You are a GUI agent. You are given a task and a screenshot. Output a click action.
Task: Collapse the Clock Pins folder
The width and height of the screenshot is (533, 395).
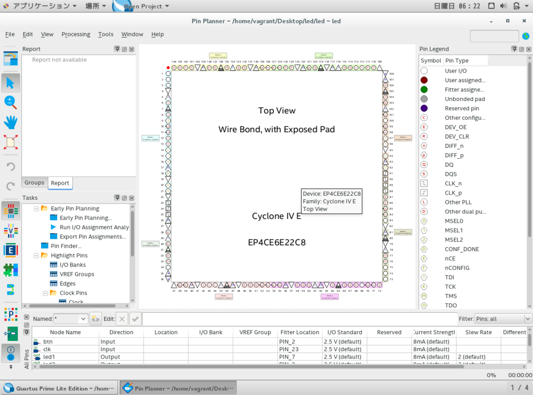45,293
